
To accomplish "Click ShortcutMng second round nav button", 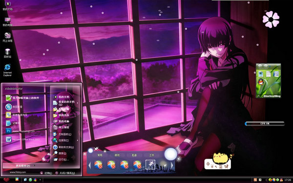I will (x=266, y=66).
